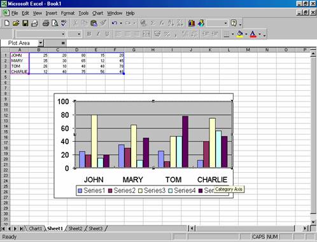Open the Fill Color dropdown arrow

coord(246,34)
